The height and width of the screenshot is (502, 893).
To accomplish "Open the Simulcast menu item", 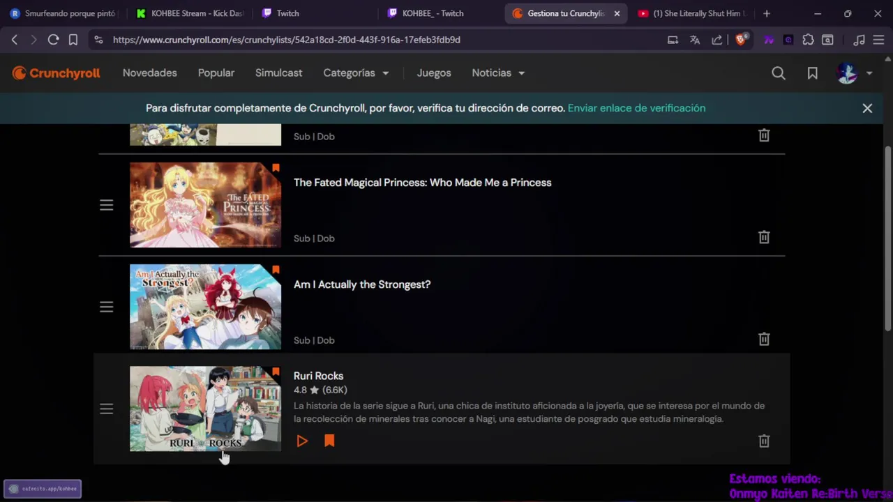I will 278,73.
